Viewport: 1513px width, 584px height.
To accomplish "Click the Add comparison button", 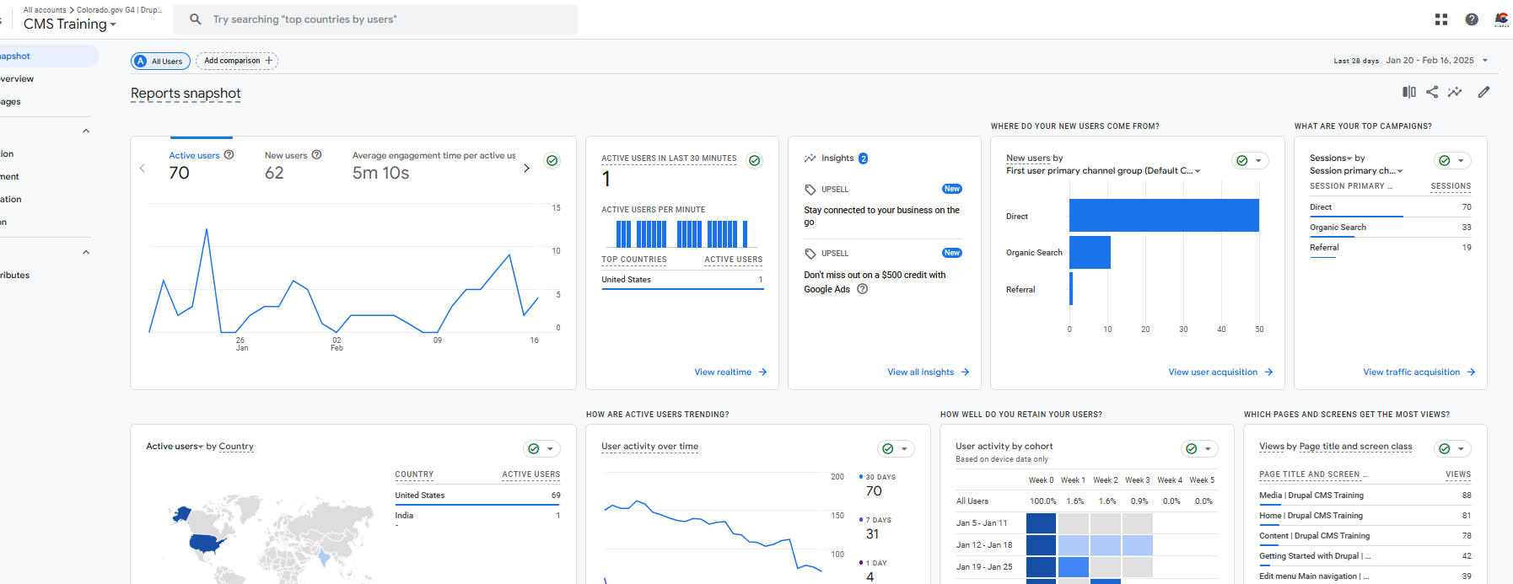I will coord(237,61).
